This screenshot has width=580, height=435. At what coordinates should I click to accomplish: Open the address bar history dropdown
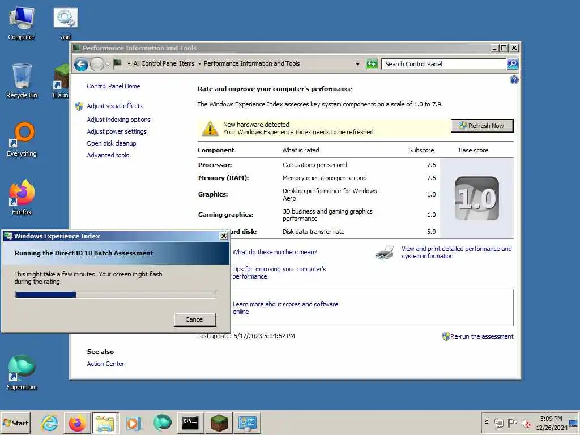point(357,64)
